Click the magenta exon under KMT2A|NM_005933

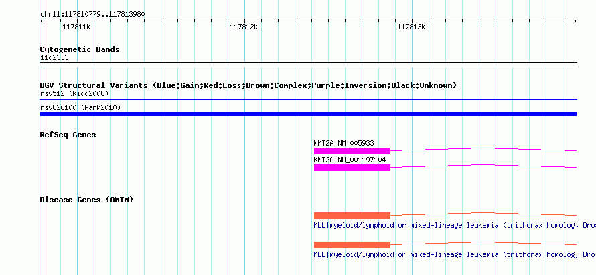coord(352,151)
